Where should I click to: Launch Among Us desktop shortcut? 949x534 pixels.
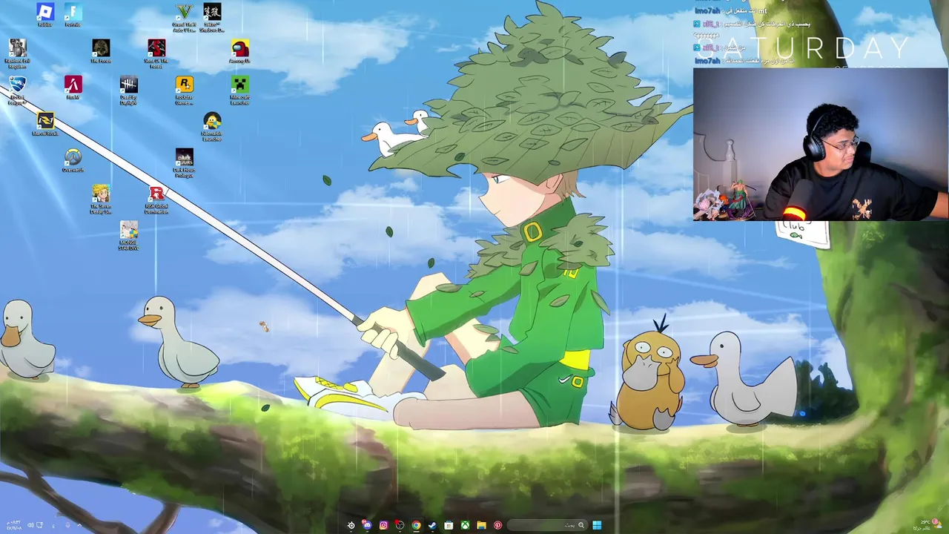click(x=239, y=51)
